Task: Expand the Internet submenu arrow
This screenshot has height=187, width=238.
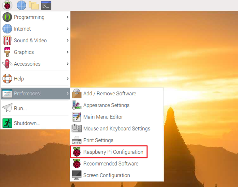Action: tap(68, 29)
